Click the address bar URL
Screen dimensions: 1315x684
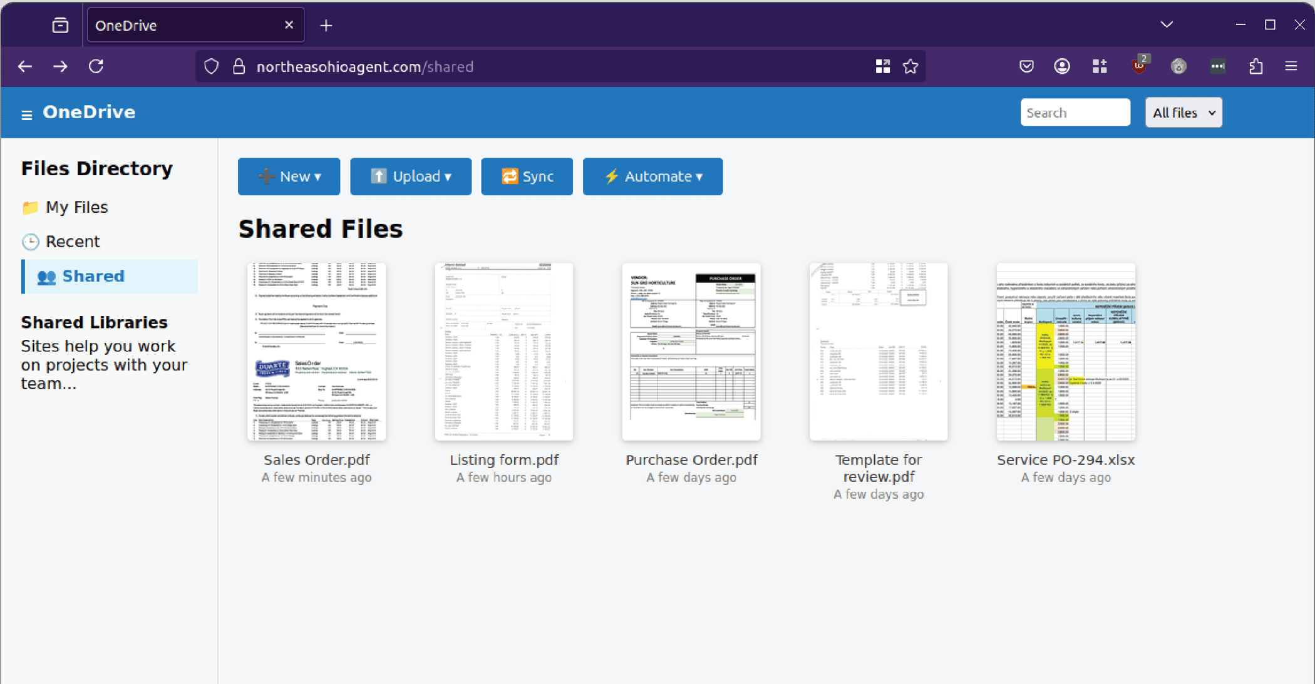(x=364, y=67)
